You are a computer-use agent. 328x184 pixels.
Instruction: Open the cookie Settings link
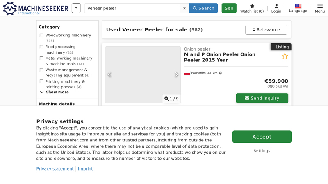tap(262, 151)
